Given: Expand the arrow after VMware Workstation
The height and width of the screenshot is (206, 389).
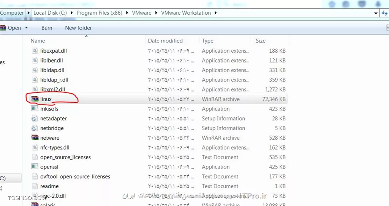Looking at the screenshot, I should point(216,12).
